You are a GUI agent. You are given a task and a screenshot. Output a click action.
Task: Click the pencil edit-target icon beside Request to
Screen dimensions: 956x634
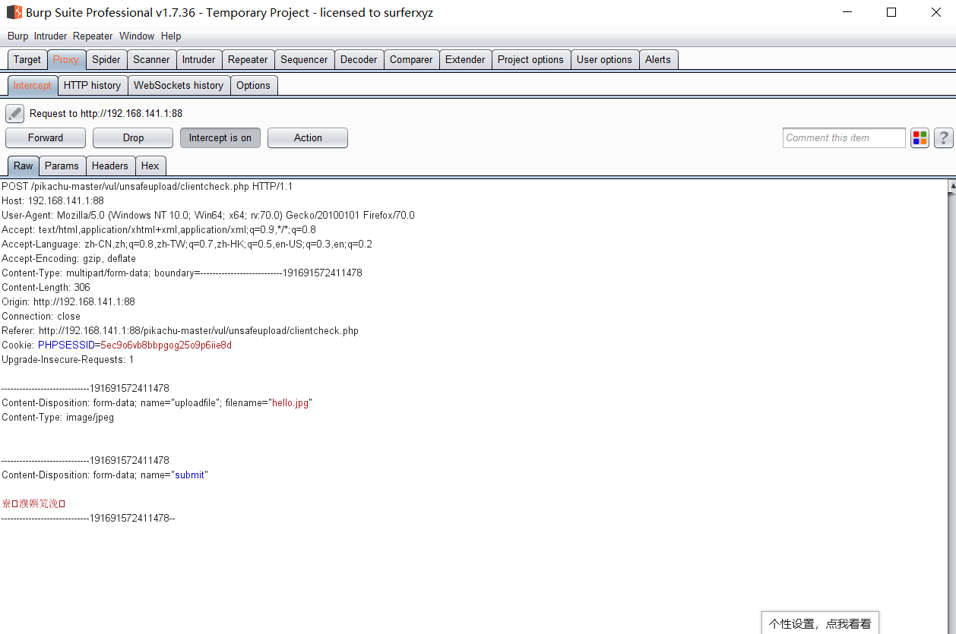[15, 114]
